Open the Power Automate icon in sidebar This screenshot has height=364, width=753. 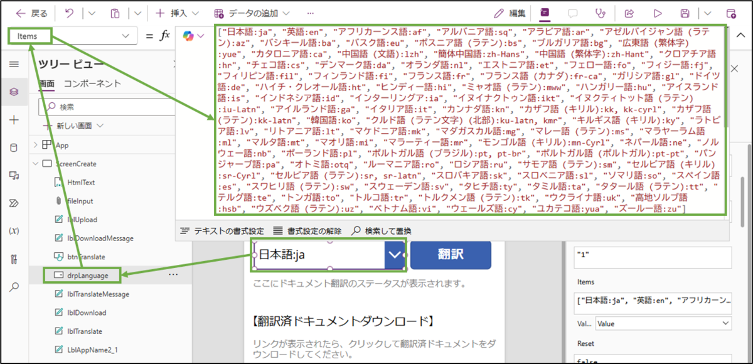click(x=14, y=203)
